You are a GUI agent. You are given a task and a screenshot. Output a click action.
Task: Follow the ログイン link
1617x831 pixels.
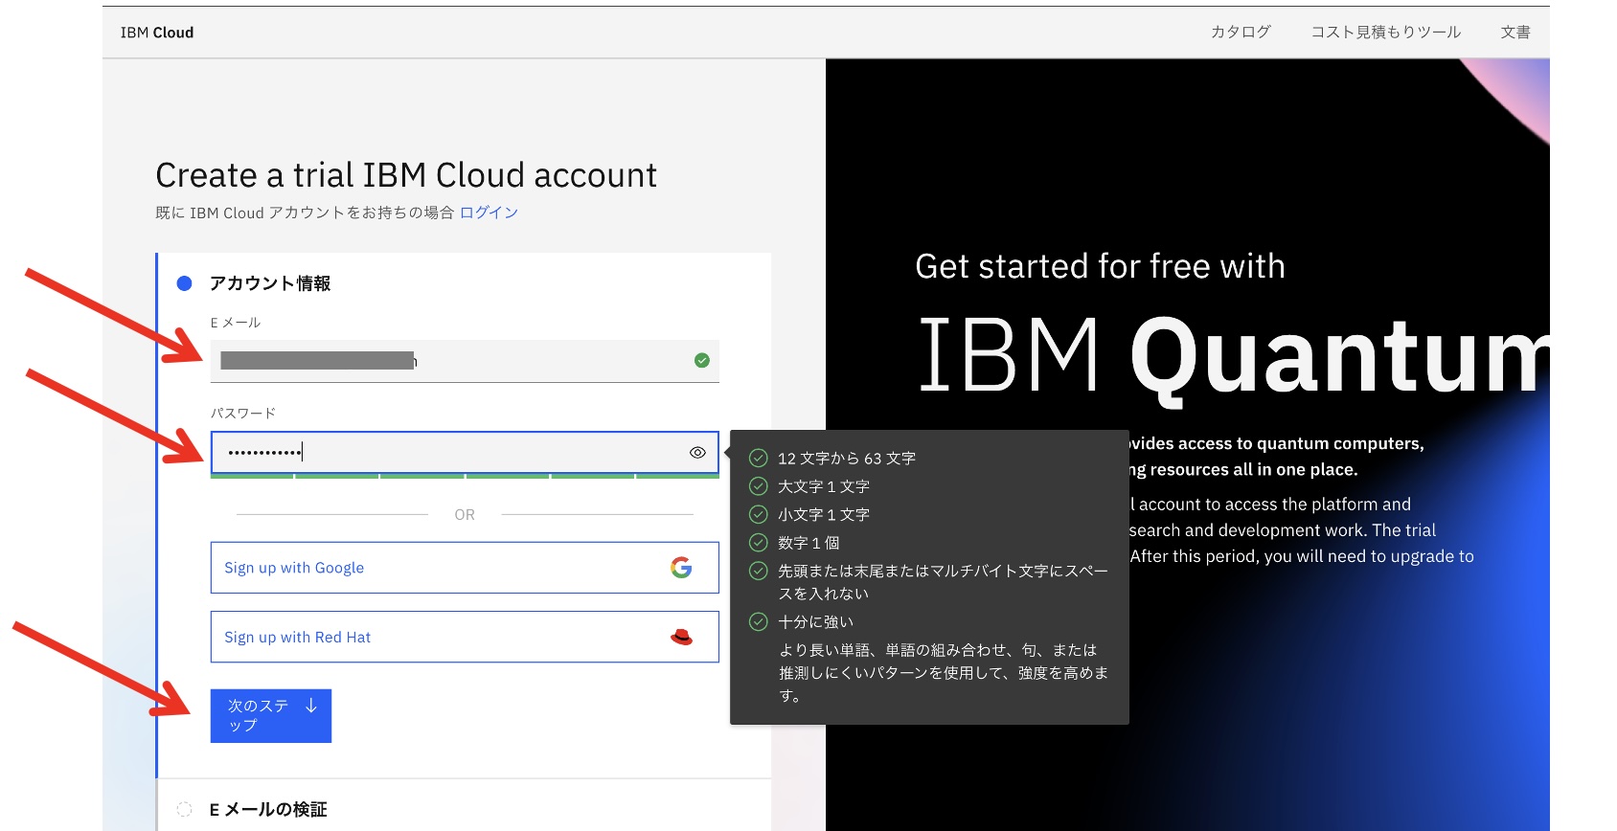(x=489, y=213)
